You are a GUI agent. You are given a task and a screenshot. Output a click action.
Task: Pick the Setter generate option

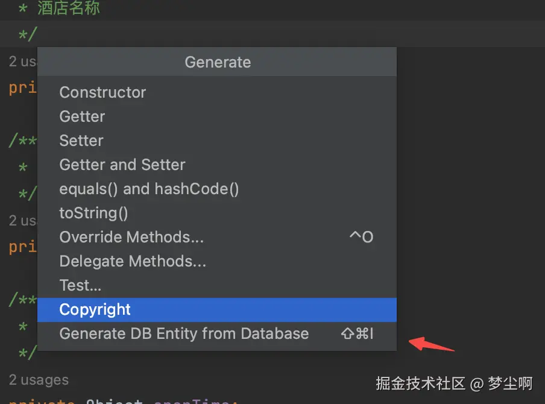click(x=81, y=140)
